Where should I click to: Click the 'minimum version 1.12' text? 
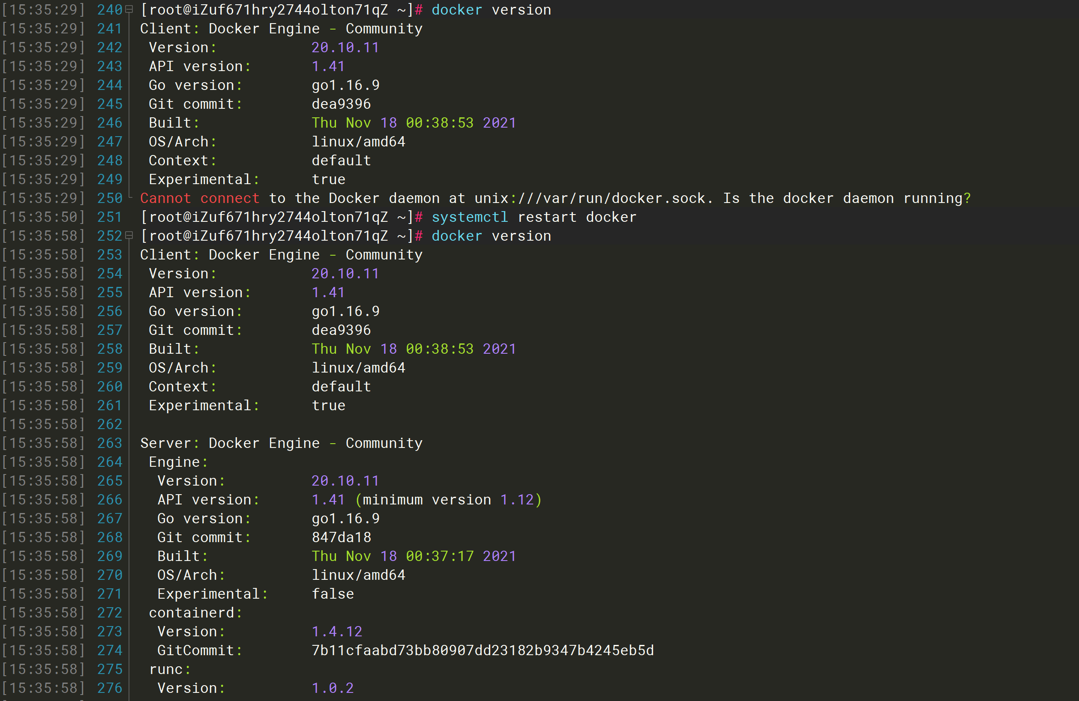click(x=448, y=500)
